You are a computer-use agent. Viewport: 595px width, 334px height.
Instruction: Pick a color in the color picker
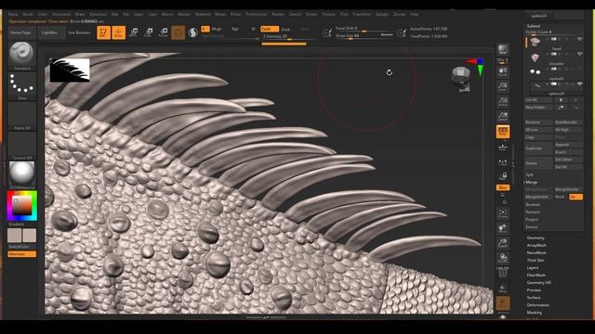point(22,206)
